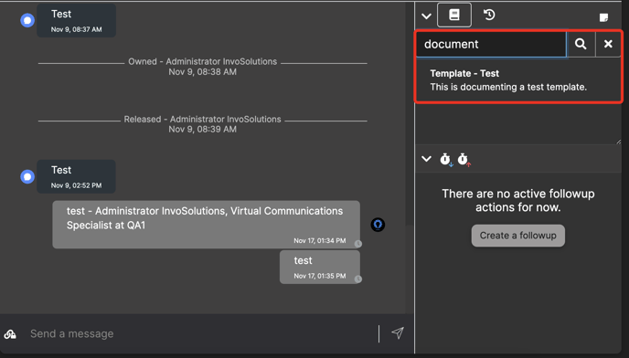Click stopwatch icon with red up arrow
Screen dimensions: 629x358
coord(464,159)
